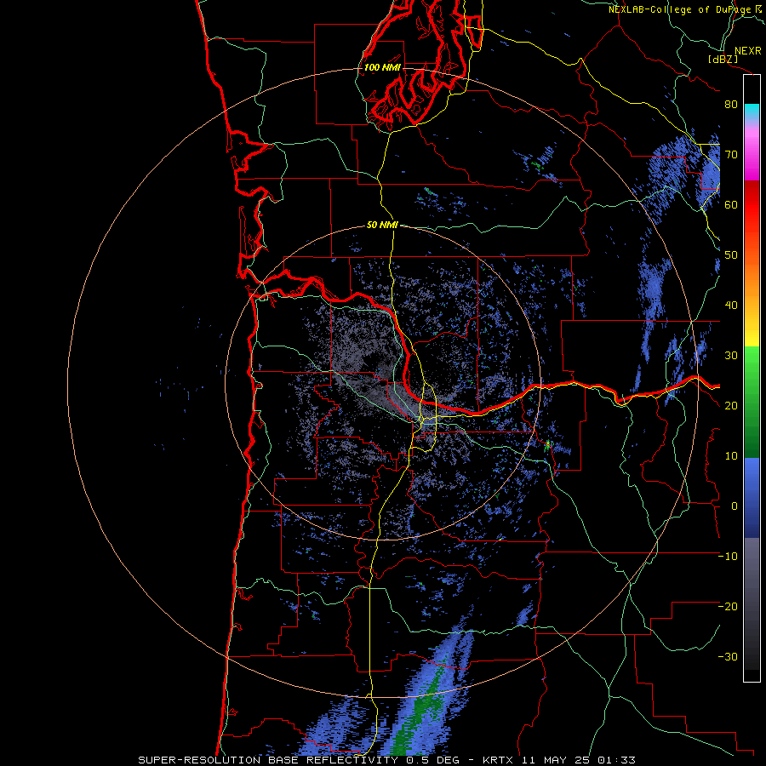This screenshot has width=766, height=766.
Task: Click the 0 value on the dBZ scale
Action: pyautogui.click(x=735, y=506)
